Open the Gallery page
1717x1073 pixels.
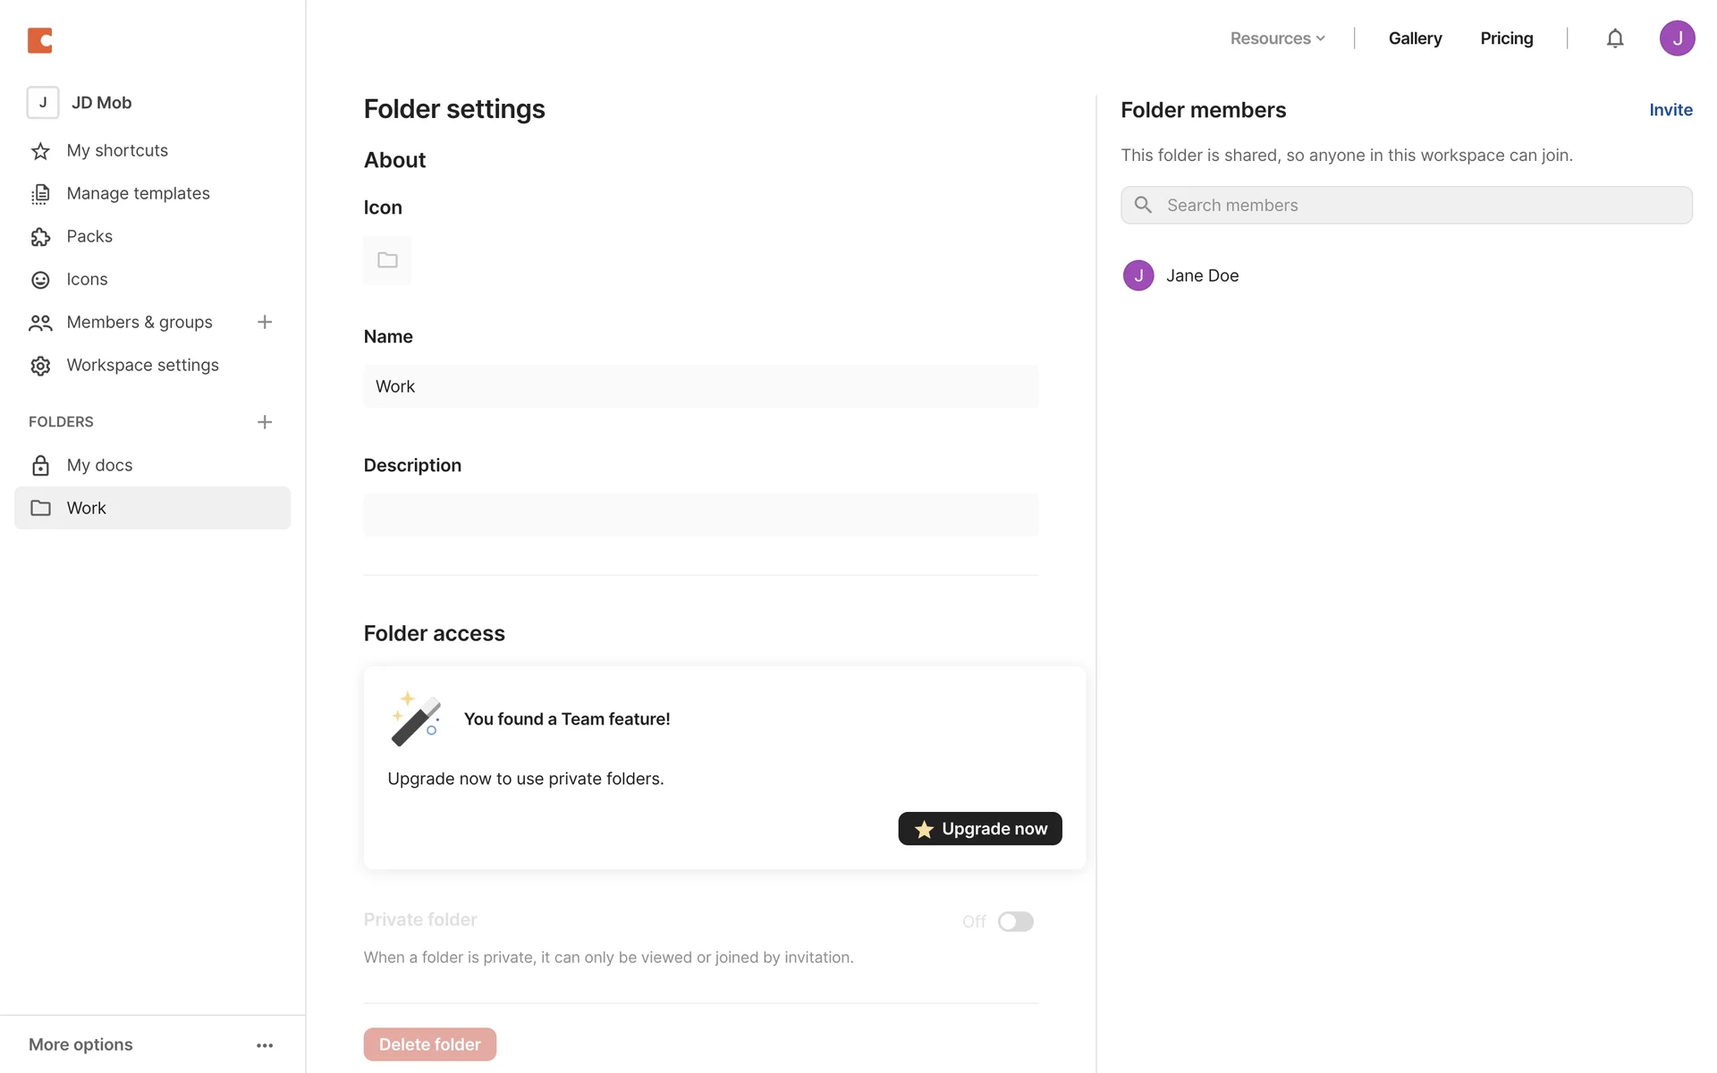pyautogui.click(x=1415, y=38)
